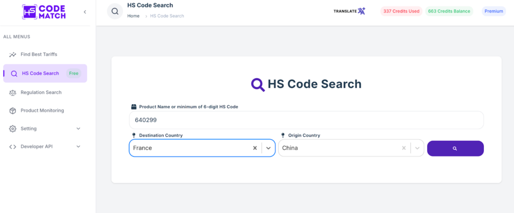Expand the Setting submenu chevron
The width and height of the screenshot is (514, 213).
tap(78, 128)
